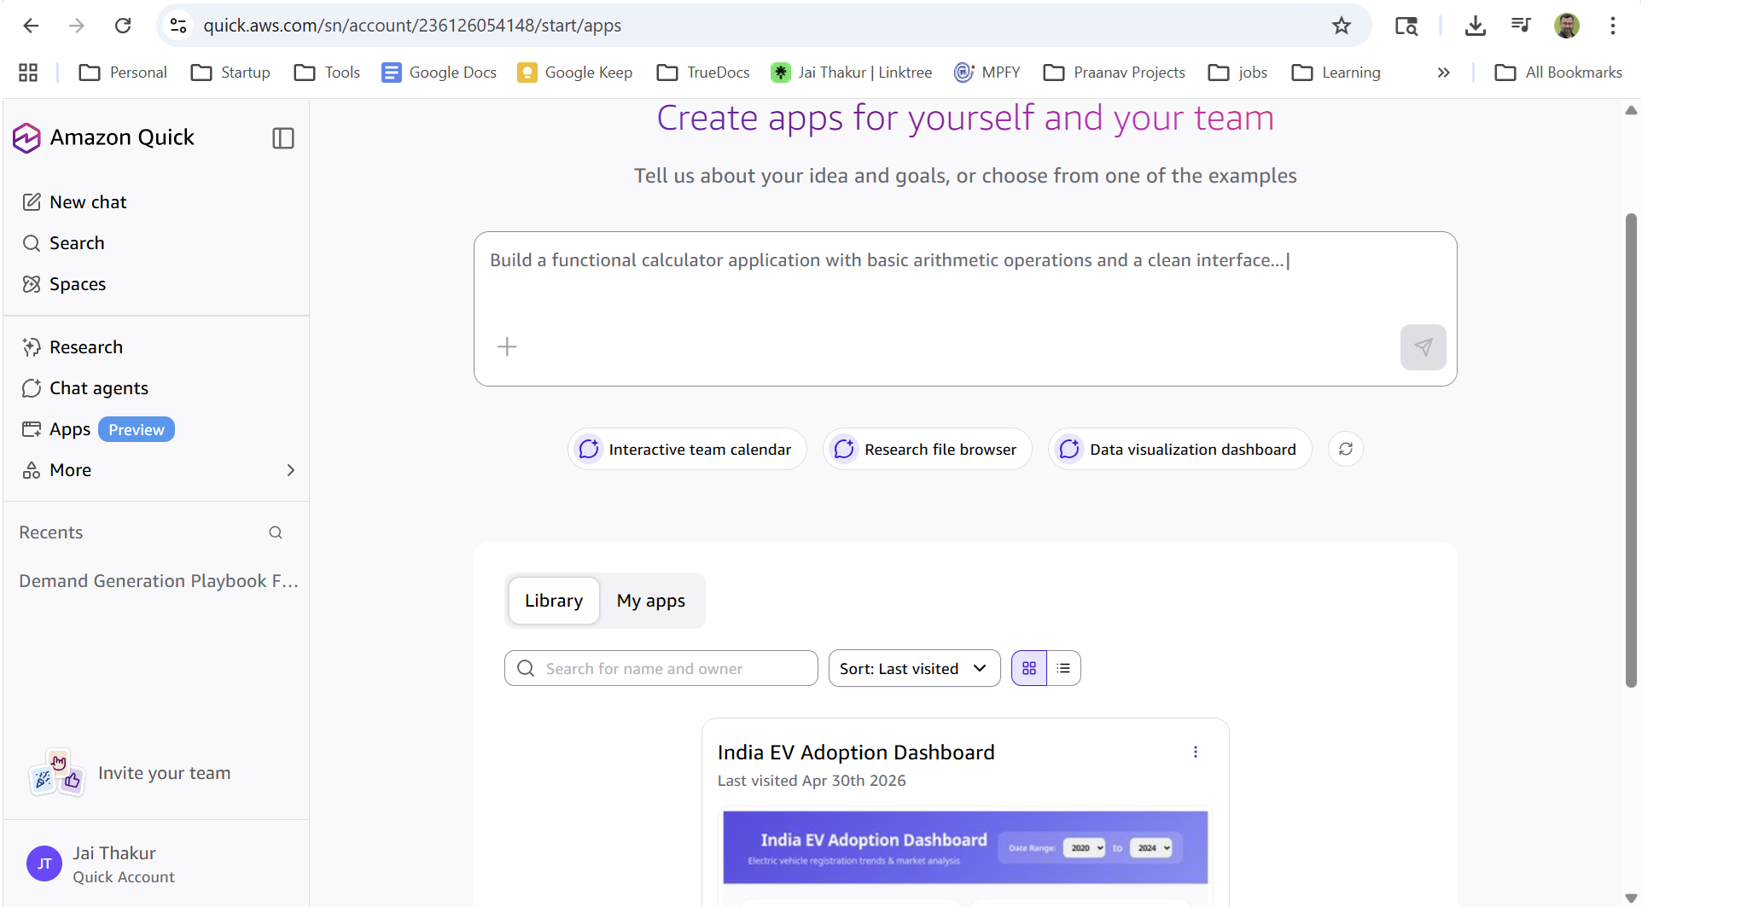Screen dimensions: 1752x907
Task: Bookmark this page with star icon
Action: click(x=1342, y=26)
